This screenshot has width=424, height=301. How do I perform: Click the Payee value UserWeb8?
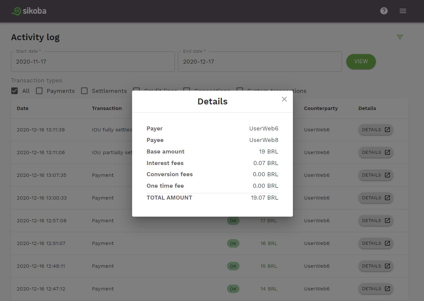[264, 140]
